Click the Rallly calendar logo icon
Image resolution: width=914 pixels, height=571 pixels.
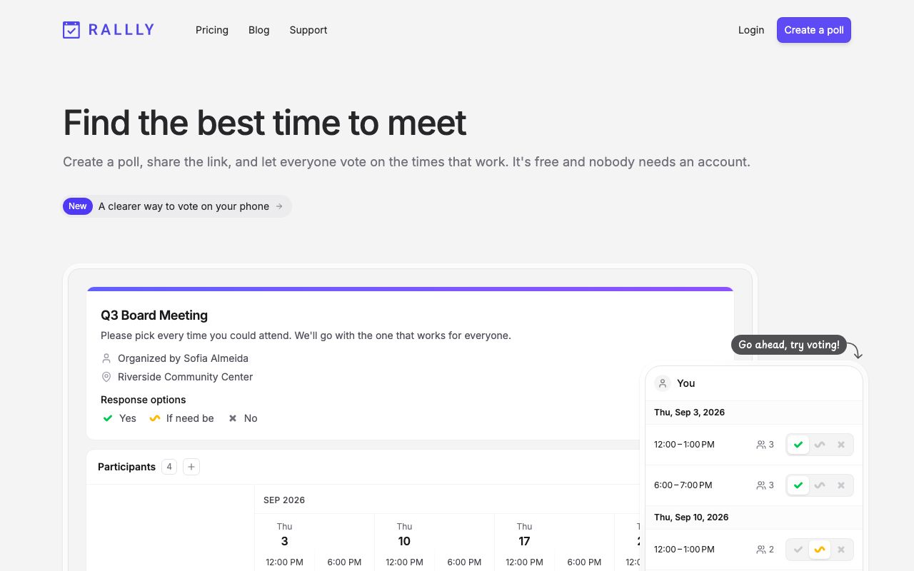coord(71,30)
